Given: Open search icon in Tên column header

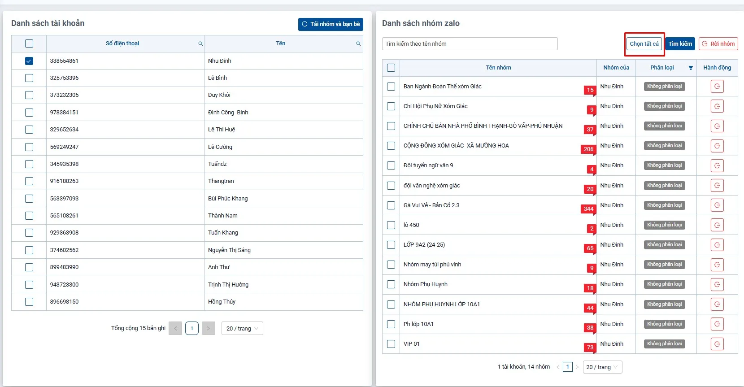Looking at the screenshot, I should click(358, 44).
